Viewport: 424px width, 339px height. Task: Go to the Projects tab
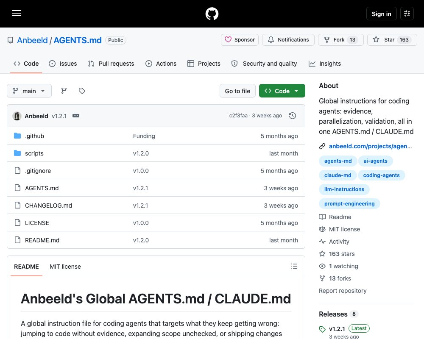(x=204, y=64)
